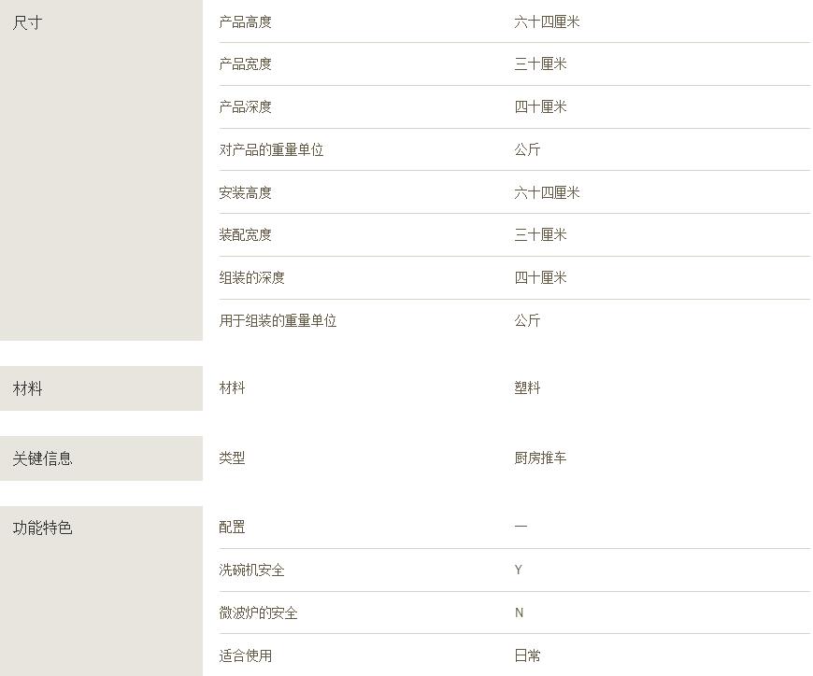Click the 对产品的重量单位 label
The image size is (813, 676).
coord(271,150)
